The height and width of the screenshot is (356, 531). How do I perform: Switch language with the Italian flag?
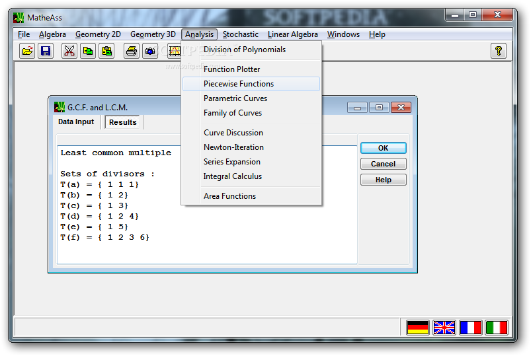[497, 328]
